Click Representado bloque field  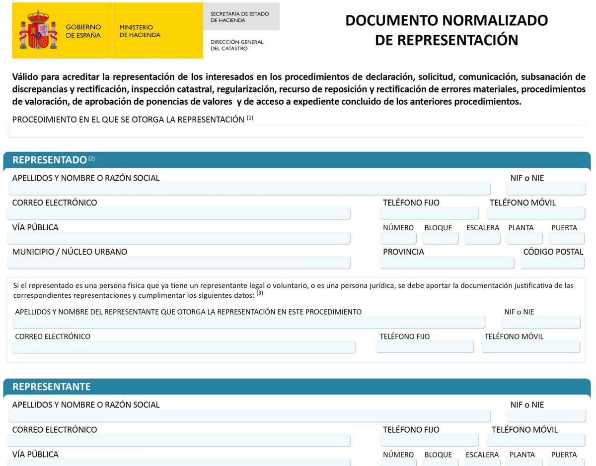point(441,238)
